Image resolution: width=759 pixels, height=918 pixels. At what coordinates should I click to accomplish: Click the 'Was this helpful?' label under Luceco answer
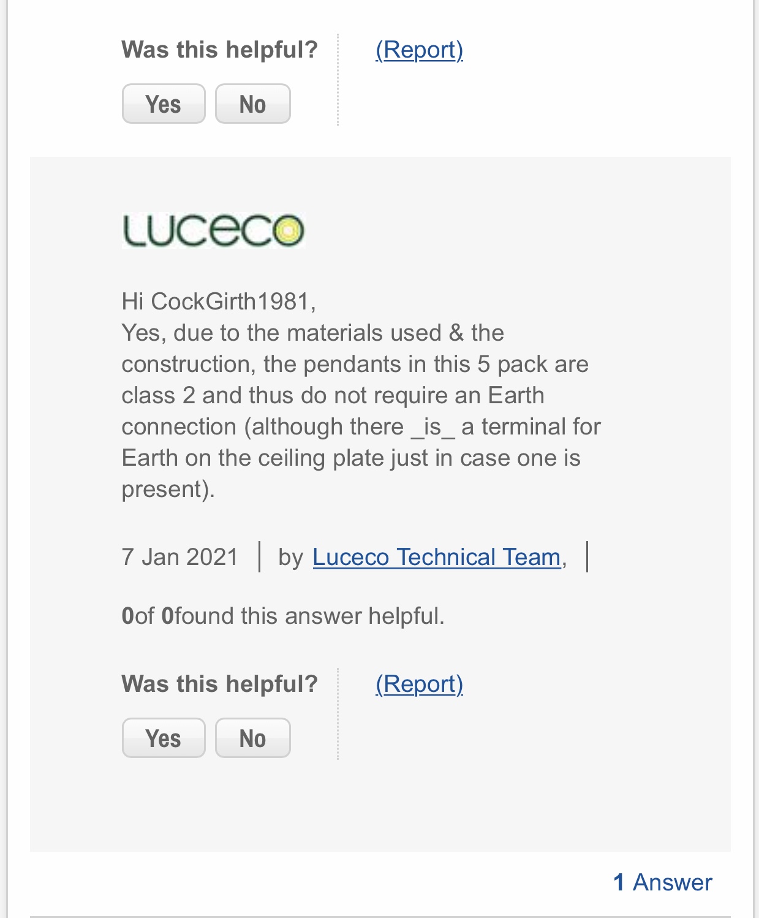tap(220, 684)
